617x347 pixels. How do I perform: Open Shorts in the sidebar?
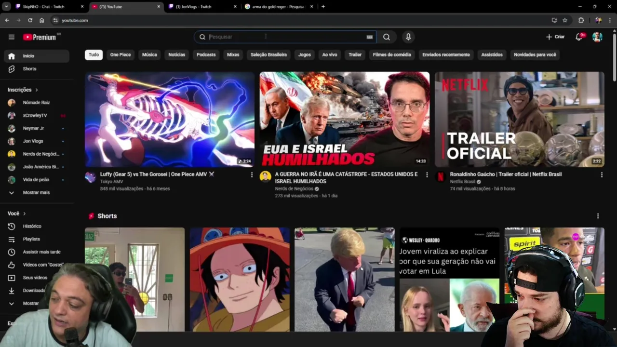(x=37, y=69)
